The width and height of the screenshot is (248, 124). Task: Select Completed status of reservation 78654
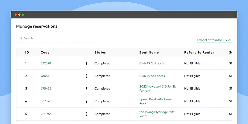[102, 76]
